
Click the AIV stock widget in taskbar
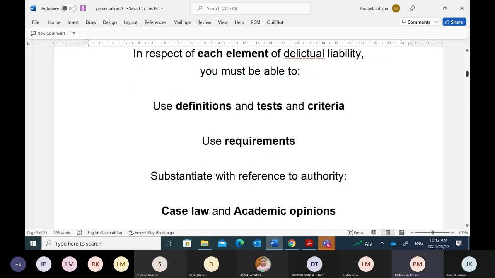(x=363, y=244)
